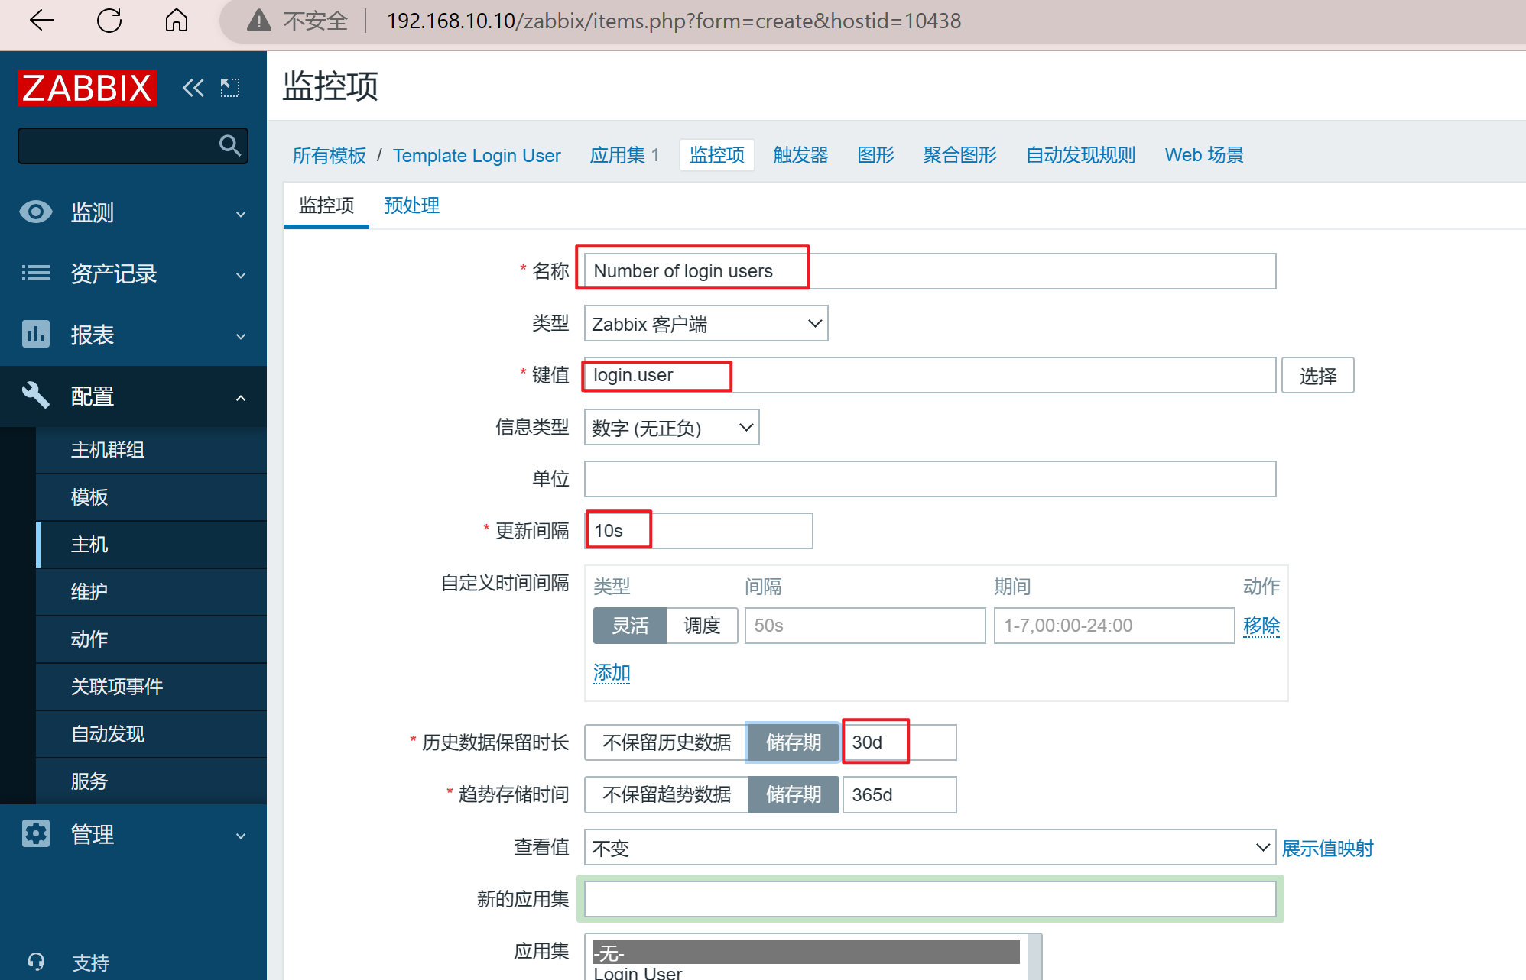The width and height of the screenshot is (1526, 980).
Task: Expand the 资产记录 menu chevron
Action: (241, 276)
